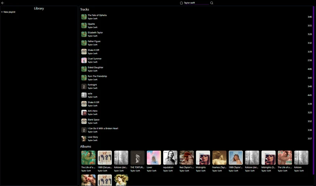Image resolution: width=316 pixels, height=186 pixels.
Task: Click the 'Lover' album title text
Action: pos(149,167)
